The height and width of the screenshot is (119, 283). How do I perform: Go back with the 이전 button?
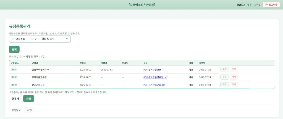pos(29,110)
